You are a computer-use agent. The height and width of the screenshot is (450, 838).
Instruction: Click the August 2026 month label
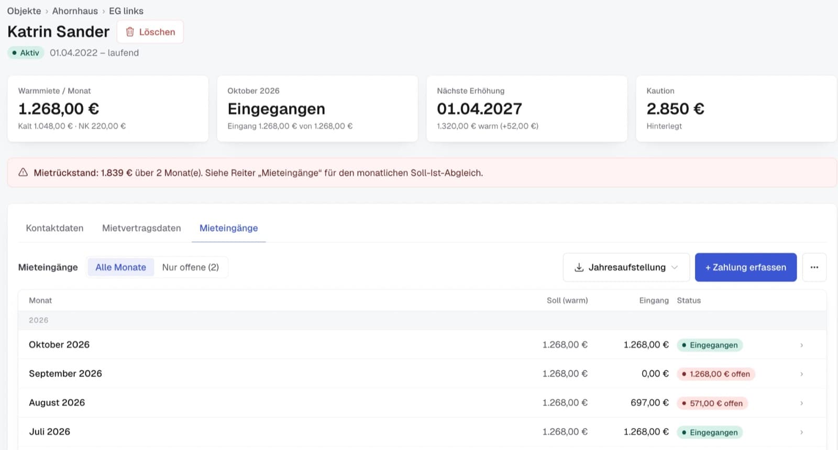[x=57, y=402]
